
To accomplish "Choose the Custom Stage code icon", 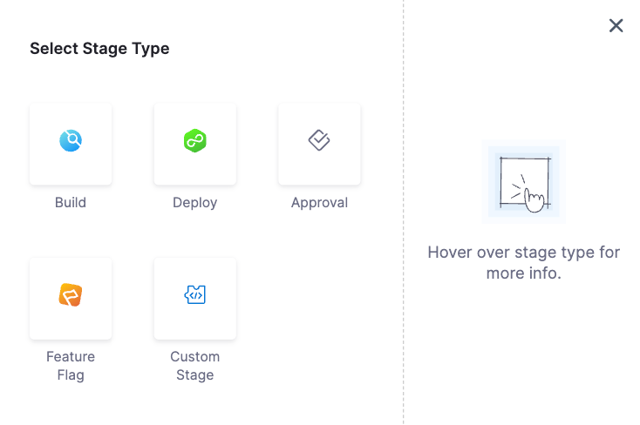I will (x=194, y=295).
